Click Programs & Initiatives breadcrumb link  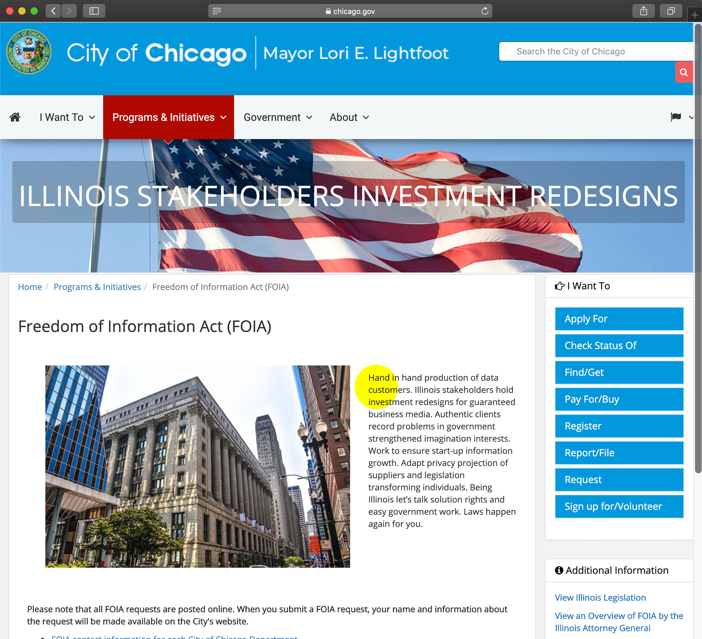pyautogui.click(x=97, y=287)
